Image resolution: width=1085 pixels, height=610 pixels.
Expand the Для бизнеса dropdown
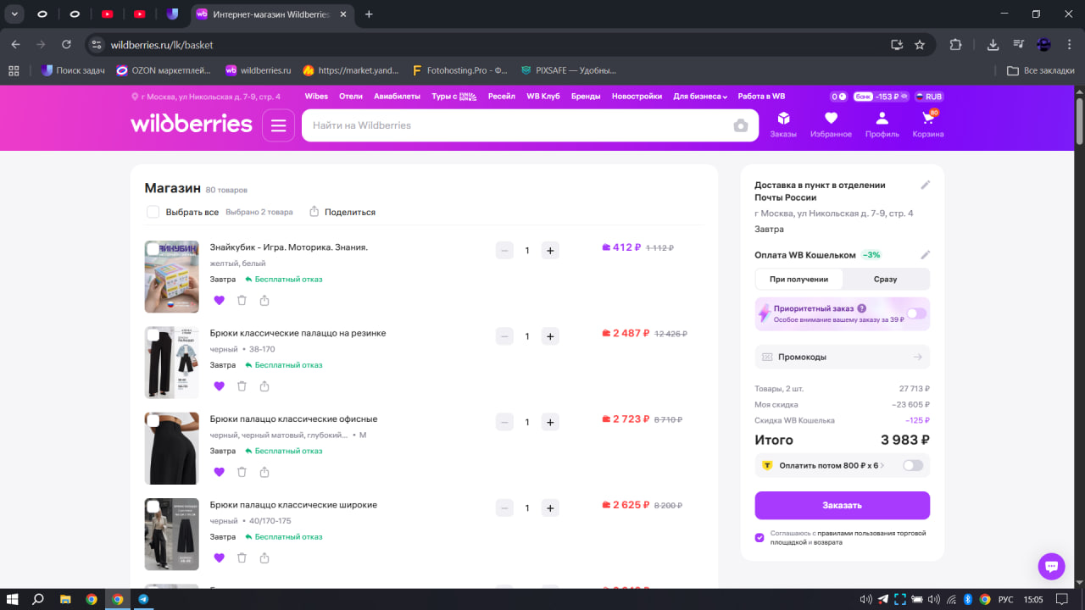point(700,97)
